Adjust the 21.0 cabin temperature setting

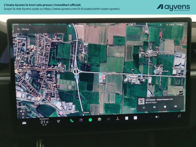45,122
